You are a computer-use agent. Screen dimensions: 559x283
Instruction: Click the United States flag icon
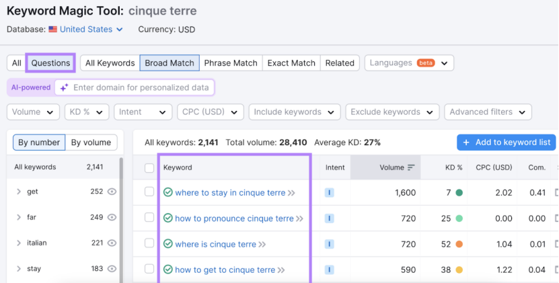click(x=53, y=30)
